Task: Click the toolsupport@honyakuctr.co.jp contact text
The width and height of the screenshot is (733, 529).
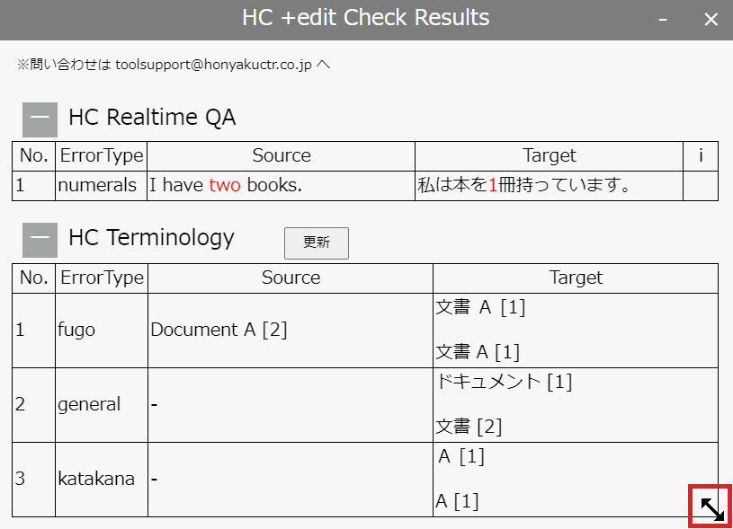Action: coord(213,65)
